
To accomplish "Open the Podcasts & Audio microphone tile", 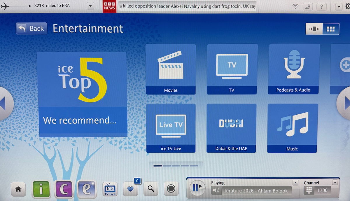I will pyautogui.click(x=294, y=69).
